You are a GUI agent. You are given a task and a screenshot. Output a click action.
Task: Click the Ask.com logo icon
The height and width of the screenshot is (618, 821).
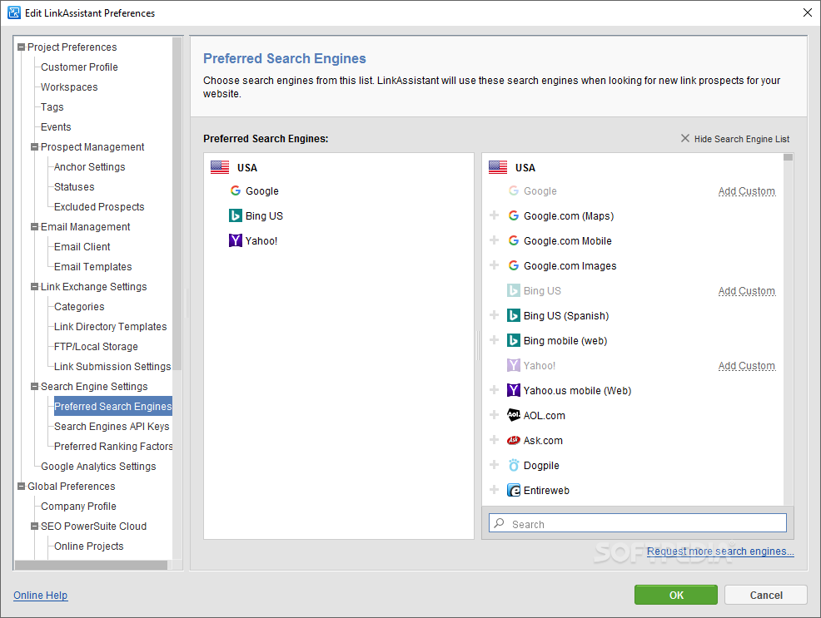pyautogui.click(x=514, y=440)
